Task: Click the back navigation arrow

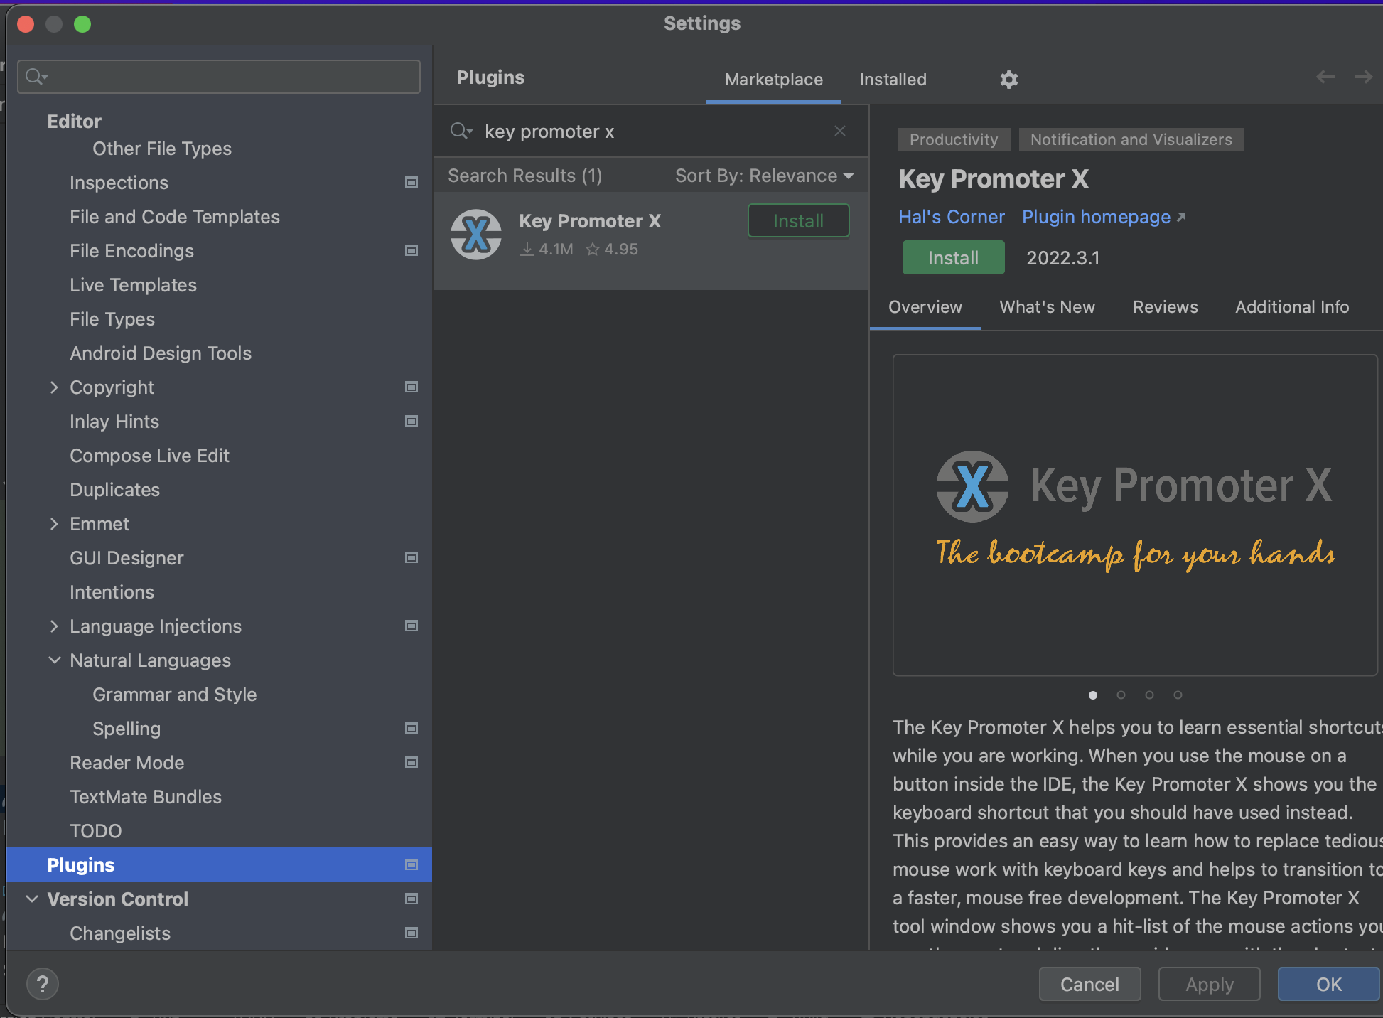Action: [1325, 77]
